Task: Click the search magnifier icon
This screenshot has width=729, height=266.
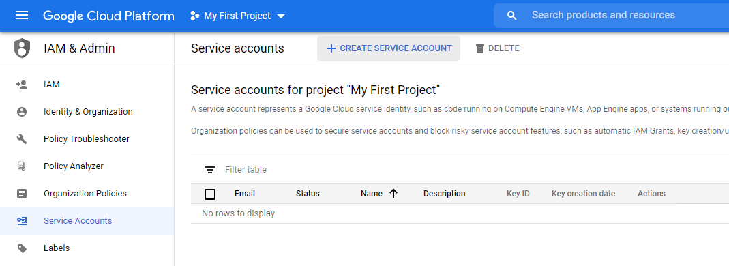Action: [512, 16]
